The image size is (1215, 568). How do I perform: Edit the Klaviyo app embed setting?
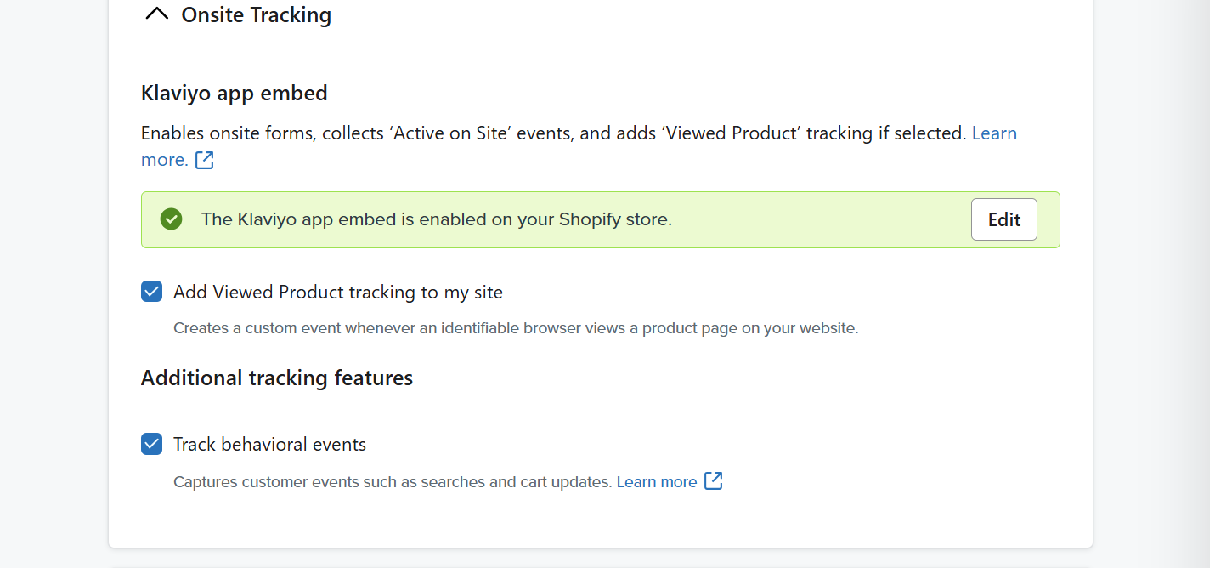(1003, 219)
